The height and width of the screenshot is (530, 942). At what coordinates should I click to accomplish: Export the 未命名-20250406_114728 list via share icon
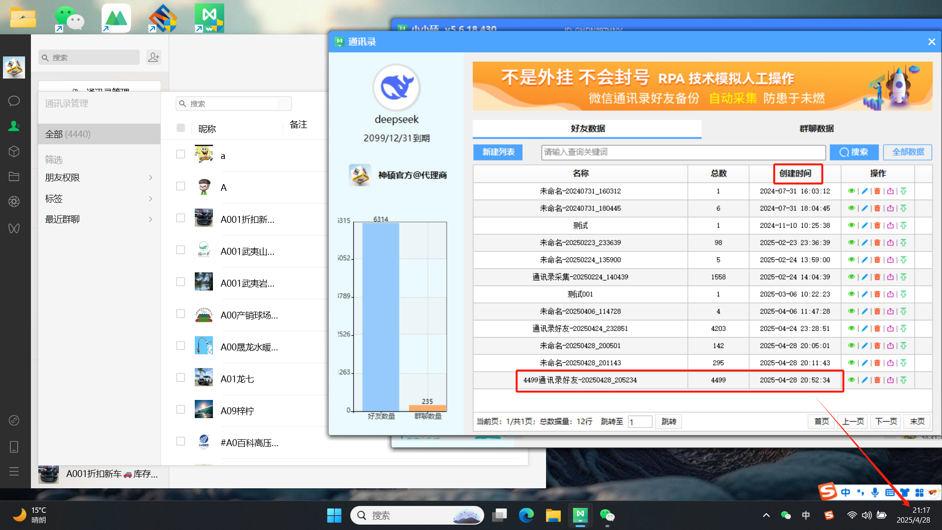(890, 312)
